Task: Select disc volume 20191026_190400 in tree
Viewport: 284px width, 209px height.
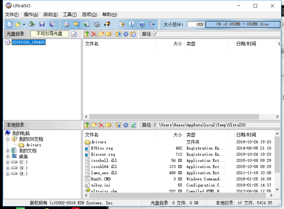Action: tap(28, 42)
